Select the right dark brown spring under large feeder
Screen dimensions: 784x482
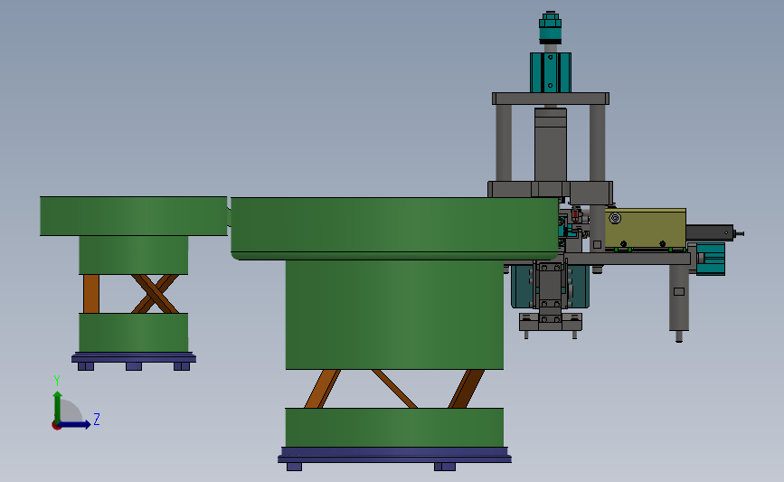(466, 389)
